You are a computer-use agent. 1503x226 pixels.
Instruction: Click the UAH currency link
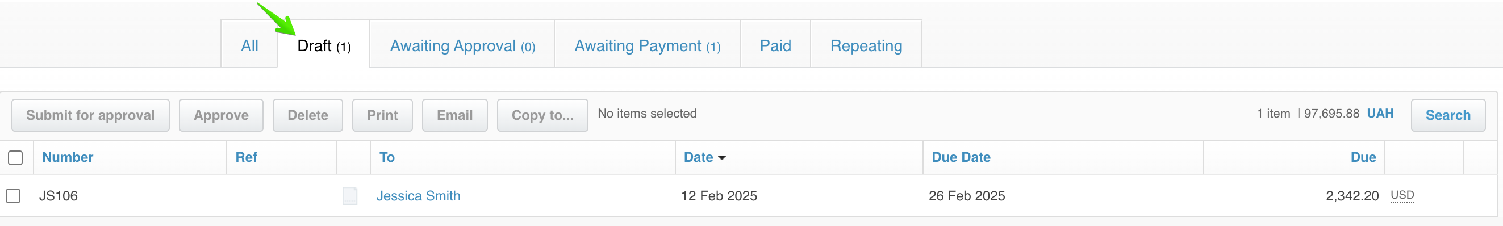pos(1380,114)
